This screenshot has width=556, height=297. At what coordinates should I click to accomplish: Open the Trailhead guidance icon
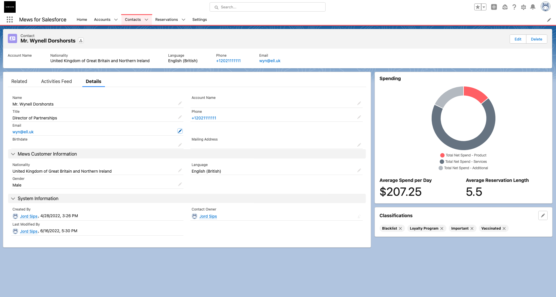[x=505, y=7]
